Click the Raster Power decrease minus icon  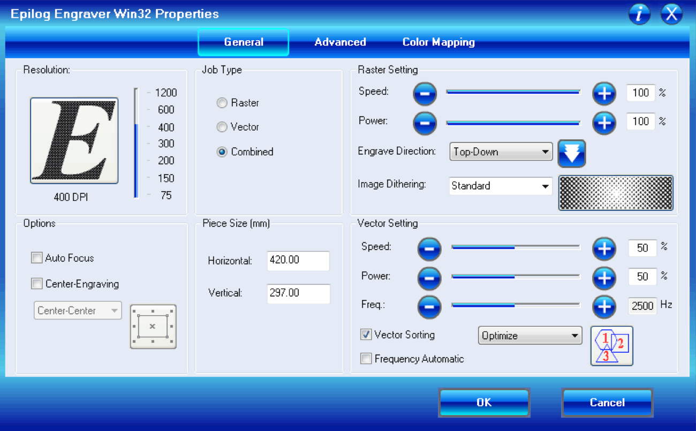pos(425,123)
